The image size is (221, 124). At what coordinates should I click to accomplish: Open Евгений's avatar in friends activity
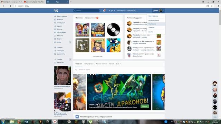[x=129, y=55]
